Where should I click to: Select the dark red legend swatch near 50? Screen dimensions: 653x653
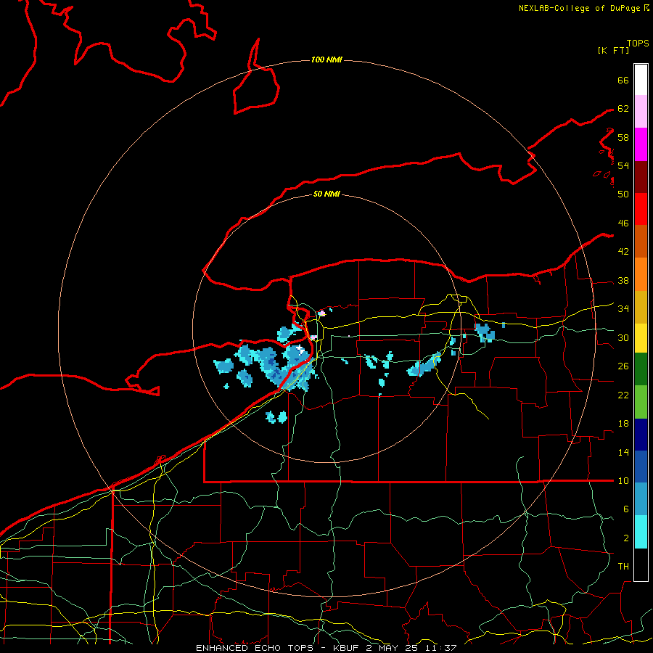tap(641, 177)
